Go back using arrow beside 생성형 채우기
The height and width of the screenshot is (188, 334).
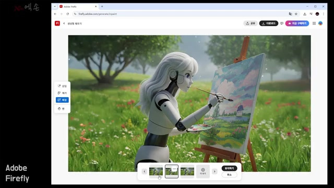coord(64,23)
